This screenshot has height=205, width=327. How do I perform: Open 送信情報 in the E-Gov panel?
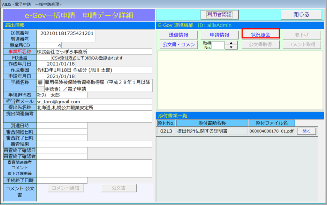179,35
